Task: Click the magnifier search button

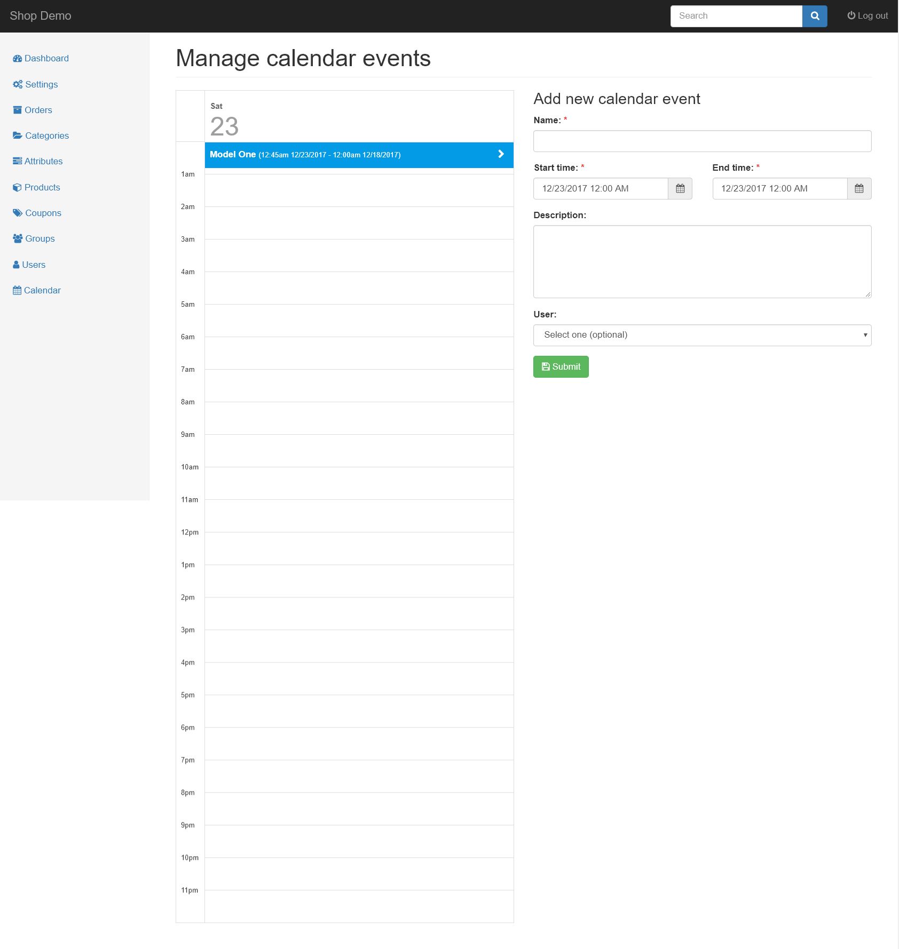Action: [x=815, y=16]
